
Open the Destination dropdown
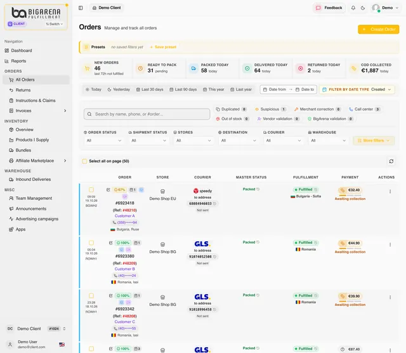click(x=239, y=140)
